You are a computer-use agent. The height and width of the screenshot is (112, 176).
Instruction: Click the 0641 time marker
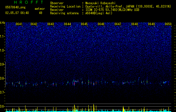coord(19,24)
